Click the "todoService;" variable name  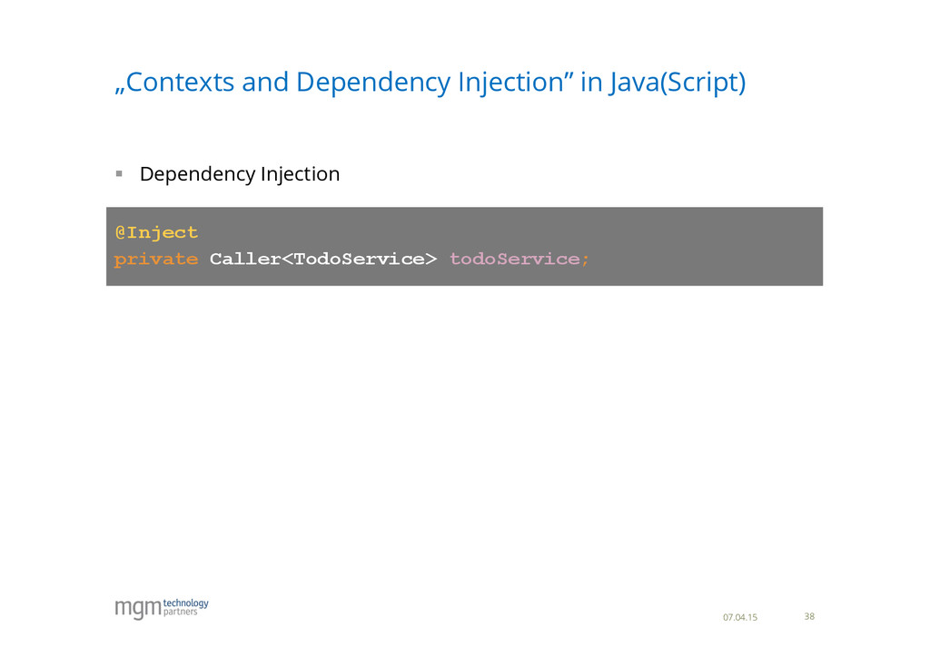(x=519, y=259)
